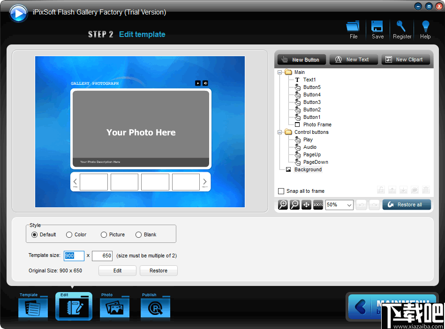The image size is (445, 329).
Task: Select Button5 in the element tree
Action: tap(312, 87)
